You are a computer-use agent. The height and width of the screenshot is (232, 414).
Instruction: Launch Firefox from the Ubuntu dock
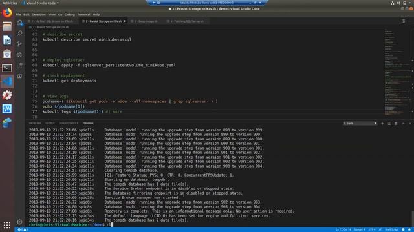(7, 13)
